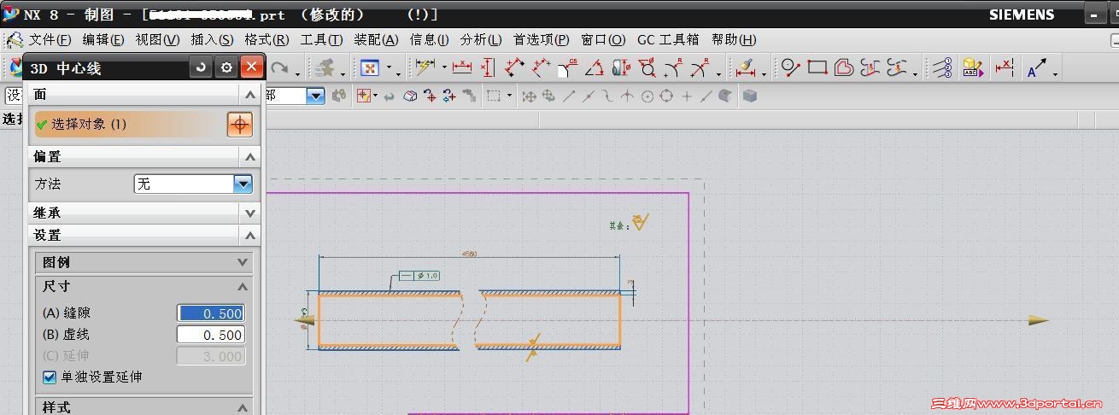Open the 格式(R) menu
The height and width of the screenshot is (415, 1119).
267,39
